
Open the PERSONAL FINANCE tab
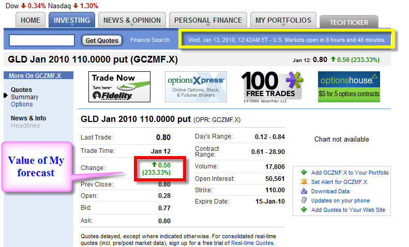[x=208, y=20]
